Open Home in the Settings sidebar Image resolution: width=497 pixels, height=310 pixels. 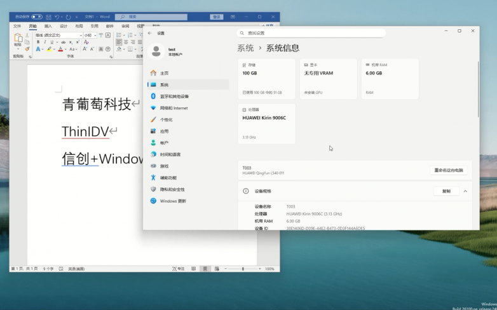(x=188, y=73)
